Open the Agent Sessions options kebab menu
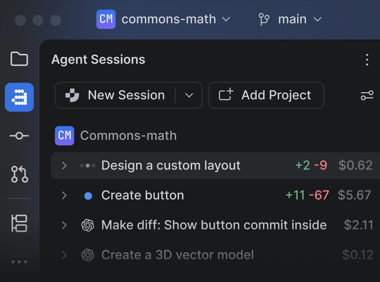The image size is (380, 282). coord(367,60)
